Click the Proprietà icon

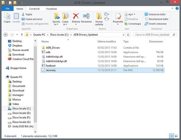pyautogui.click(x=118, y=16)
